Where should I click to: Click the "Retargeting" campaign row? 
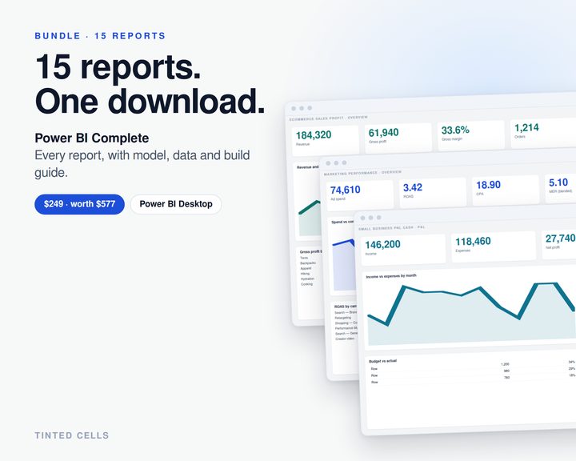pyautogui.click(x=343, y=318)
